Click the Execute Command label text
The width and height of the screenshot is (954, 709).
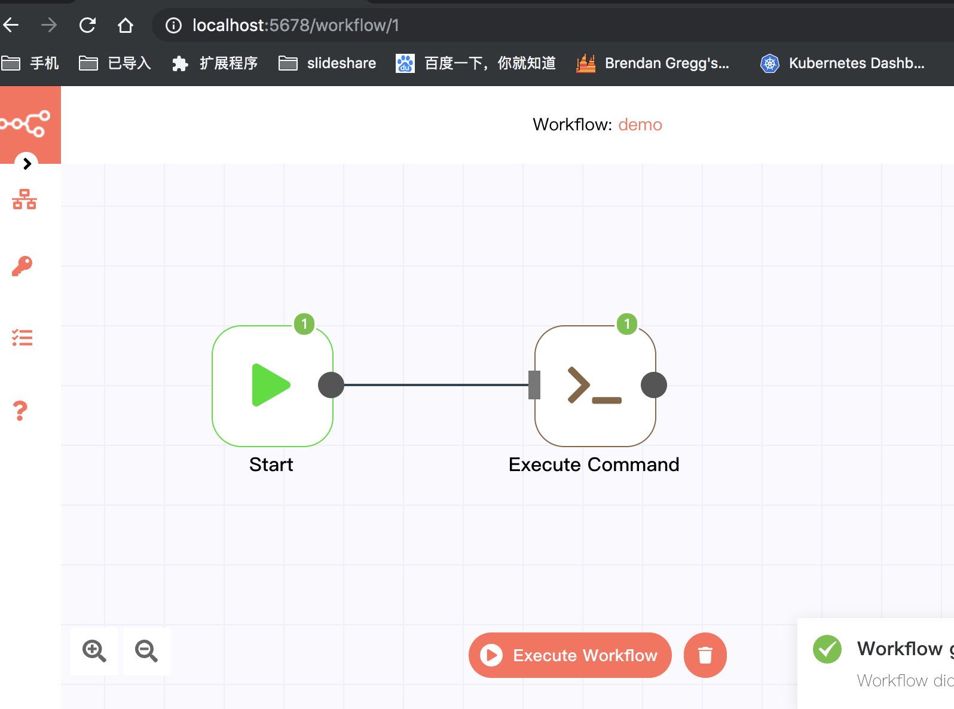click(594, 464)
